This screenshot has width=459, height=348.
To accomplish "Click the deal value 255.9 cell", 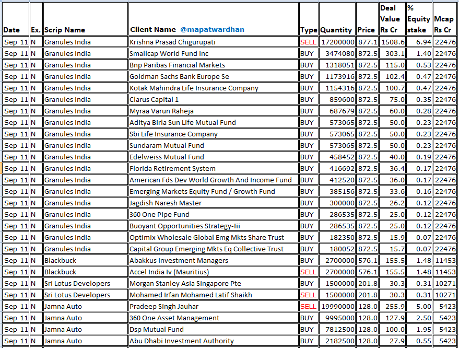I will click(x=393, y=306).
